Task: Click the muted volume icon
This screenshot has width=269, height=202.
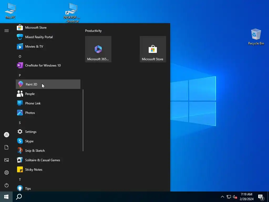Action: pyautogui.click(x=235, y=197)
